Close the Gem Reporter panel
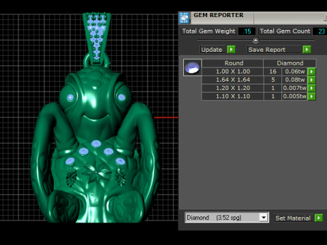This screenshot has height=245, width=327. point(326,18)
